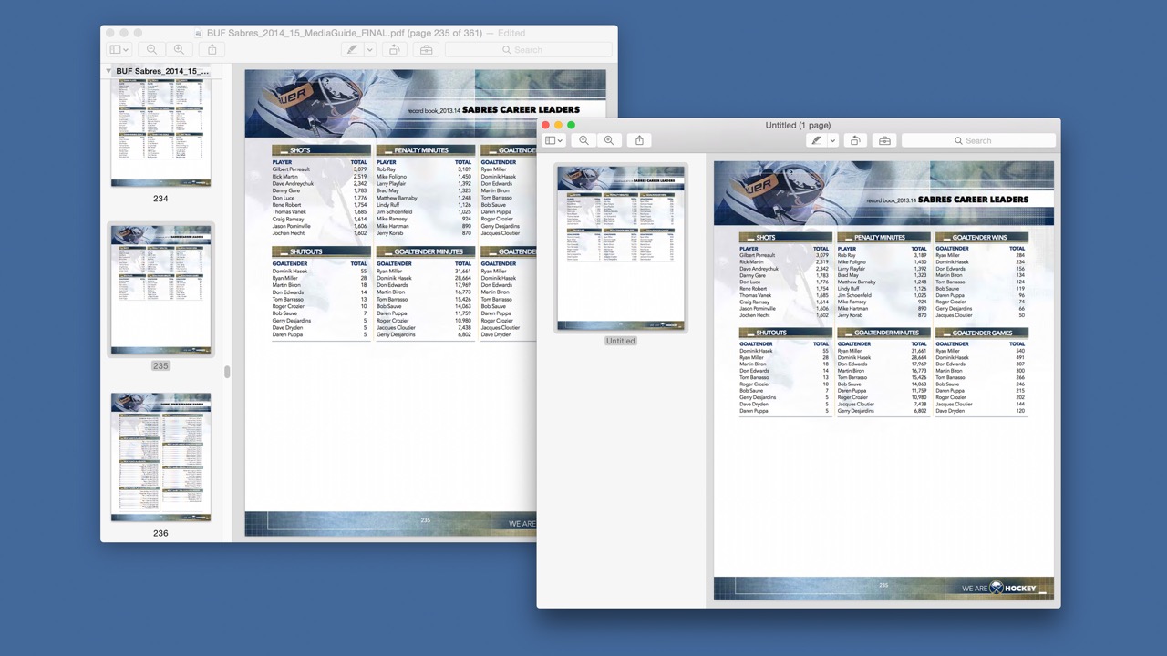Image resolution: width=1167 pixels, height=656 pixels.
Task: Minimize the Untitled window
Action: [559, 125]
